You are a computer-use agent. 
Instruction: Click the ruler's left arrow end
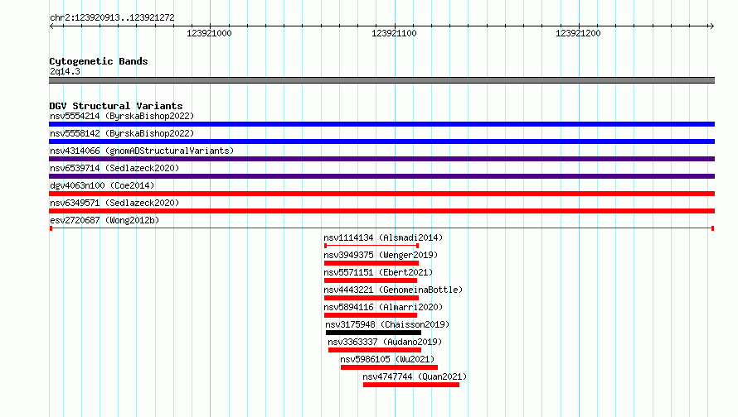click(x=51, y=26)
